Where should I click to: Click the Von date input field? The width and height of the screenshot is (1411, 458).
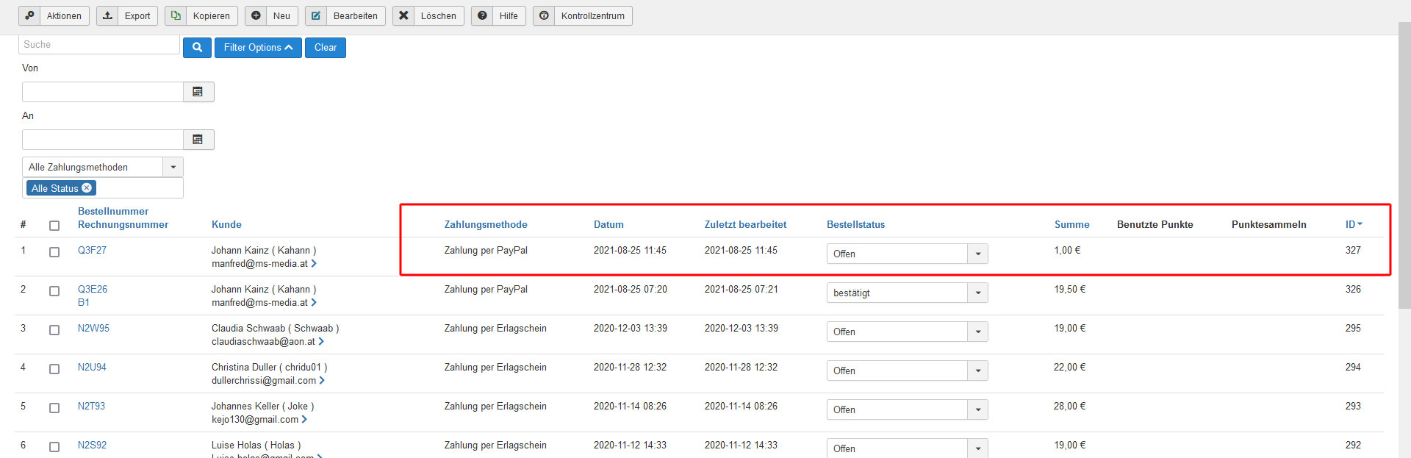[x=103, y=92]
